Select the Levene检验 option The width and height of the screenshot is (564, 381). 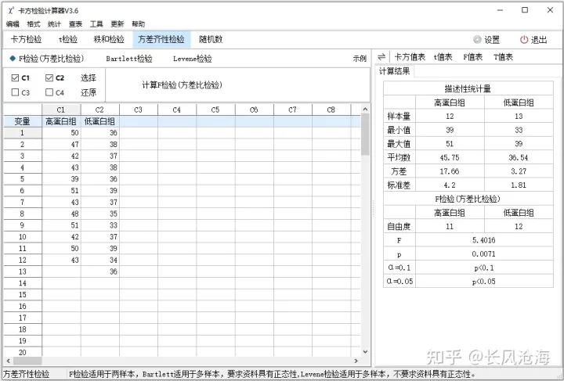[x=193, y=59]
